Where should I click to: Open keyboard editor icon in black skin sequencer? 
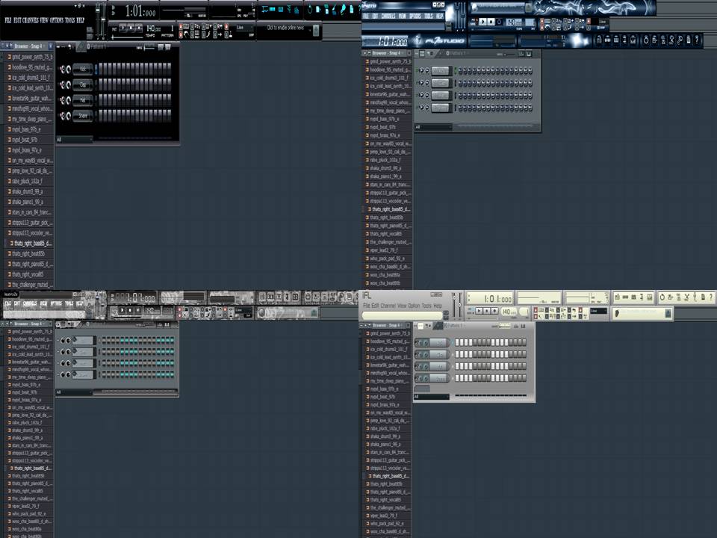168,46
